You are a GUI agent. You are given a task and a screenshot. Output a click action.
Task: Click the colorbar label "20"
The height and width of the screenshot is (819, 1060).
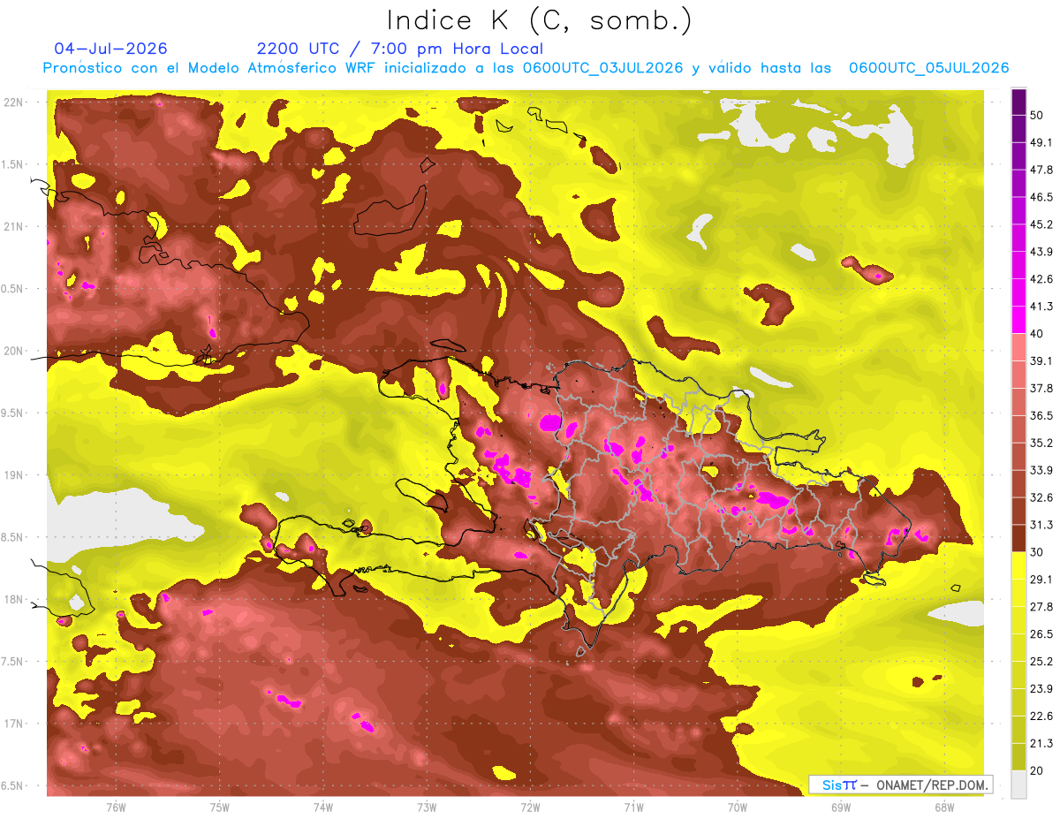click(x=1037, y=770)
